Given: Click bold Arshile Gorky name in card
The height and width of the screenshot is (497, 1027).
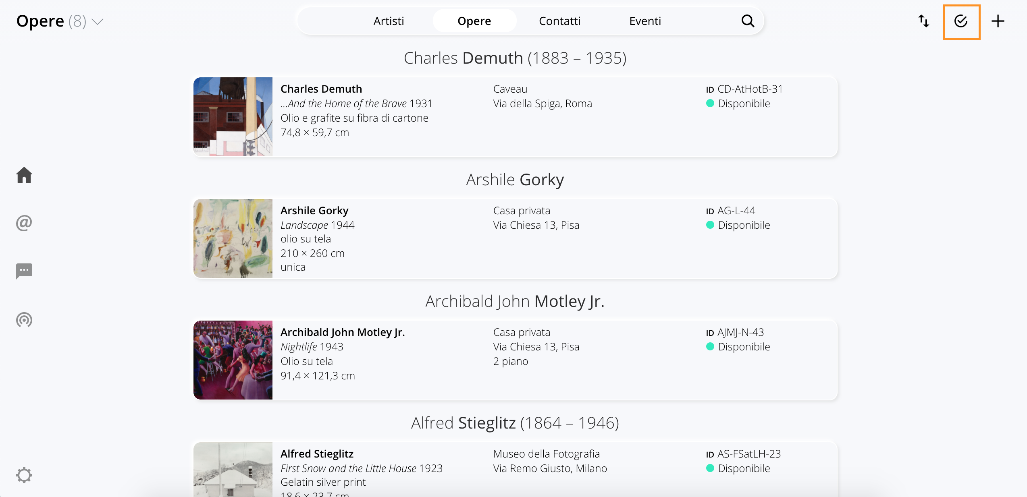Looking at the screenshot, I should pos(314,211).
